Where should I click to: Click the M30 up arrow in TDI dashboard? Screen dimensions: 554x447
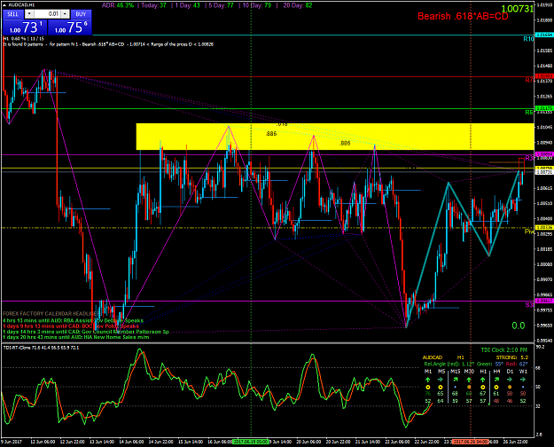coord(469,380)
